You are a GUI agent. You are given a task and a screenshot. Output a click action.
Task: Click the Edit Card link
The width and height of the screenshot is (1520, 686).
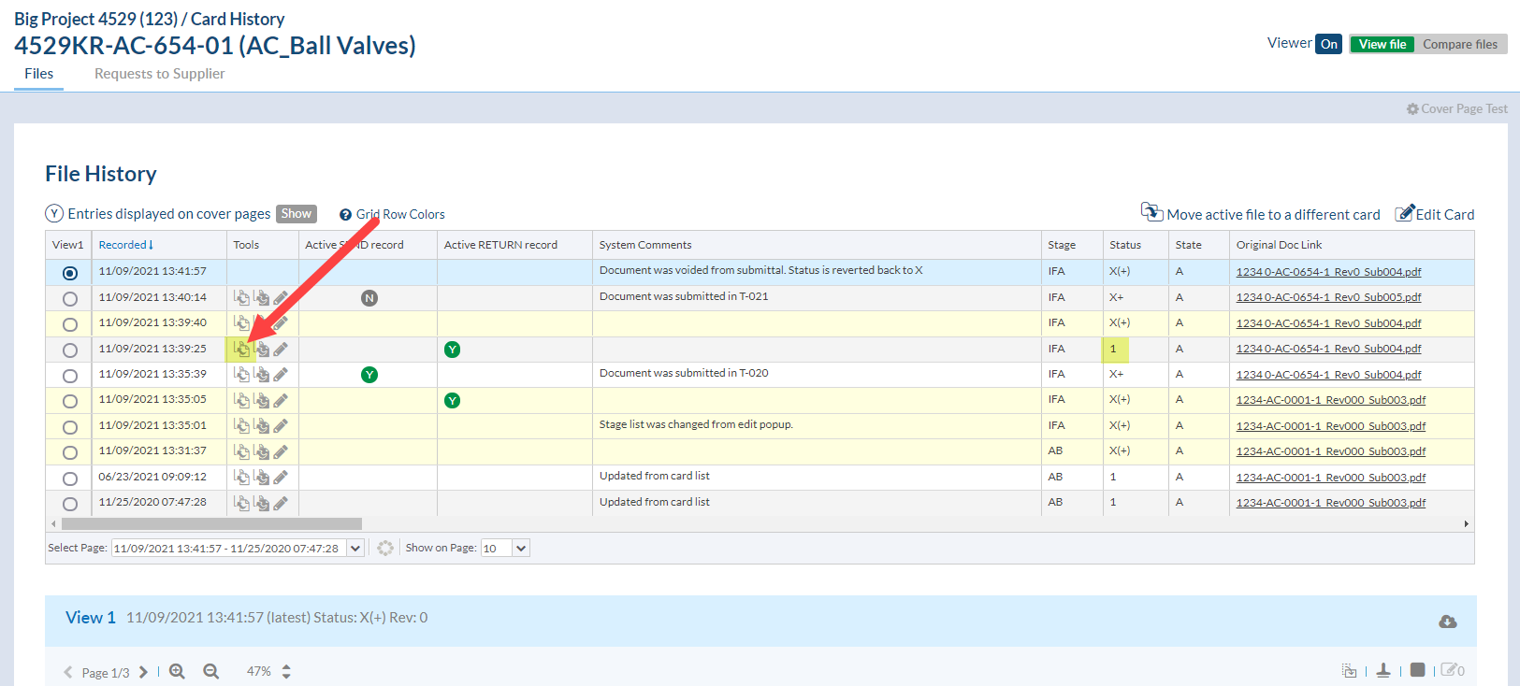[x=1435, y=214]
